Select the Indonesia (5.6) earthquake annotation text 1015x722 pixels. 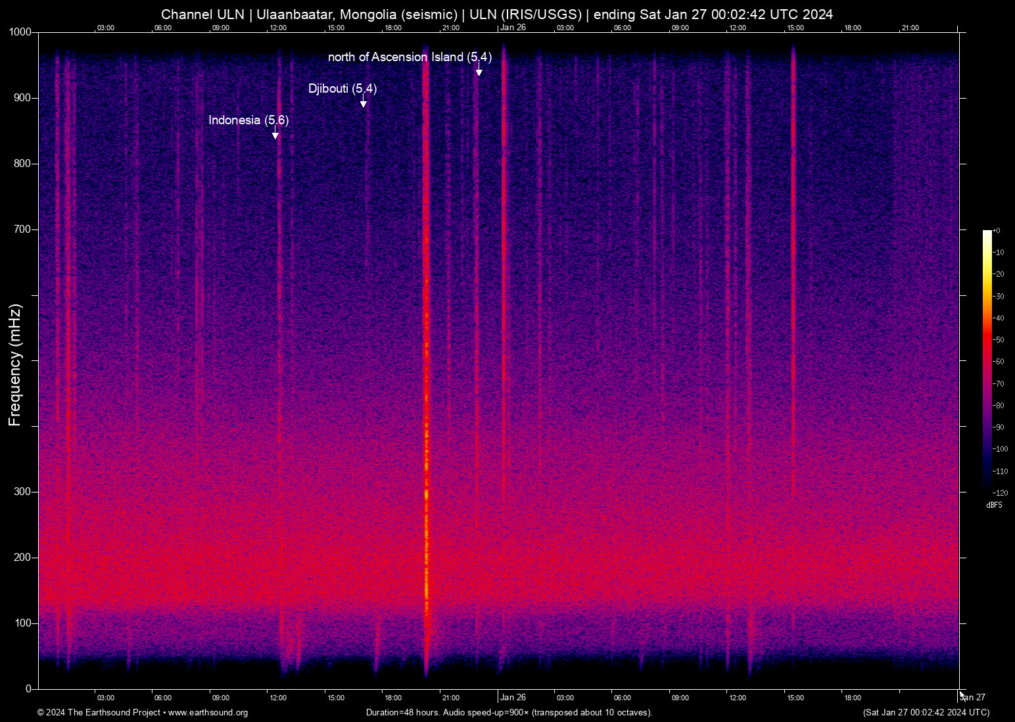tap(248, 120)
